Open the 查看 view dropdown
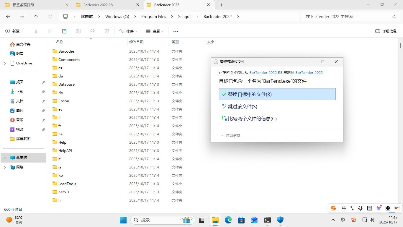 tap(155, 31)
